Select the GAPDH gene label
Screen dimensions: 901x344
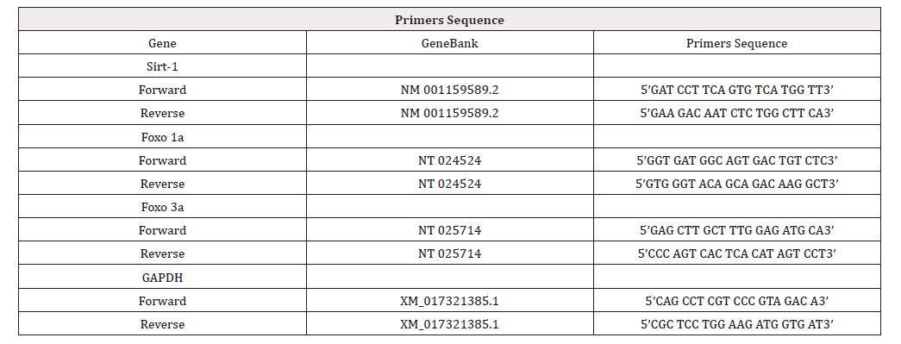pos(163,278)
